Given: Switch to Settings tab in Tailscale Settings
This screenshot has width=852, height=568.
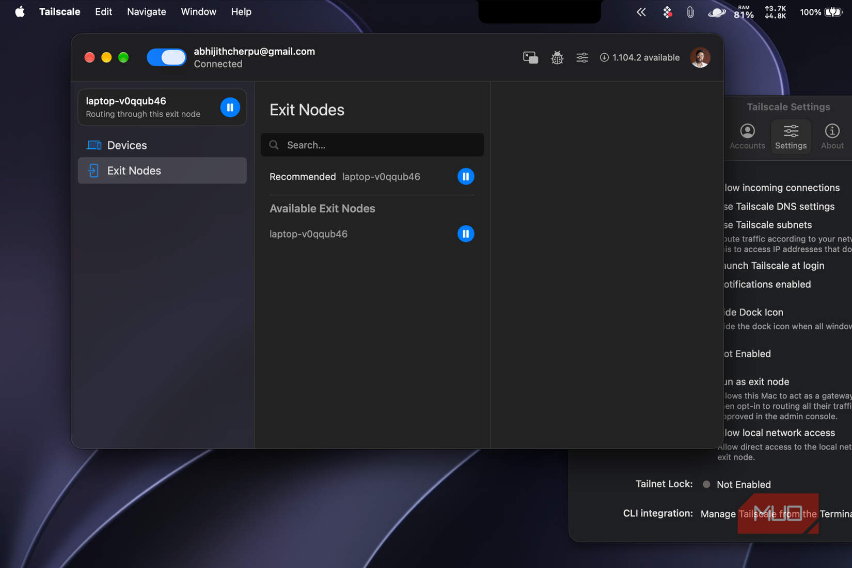Looking at the screenshot, I should 791,136.
